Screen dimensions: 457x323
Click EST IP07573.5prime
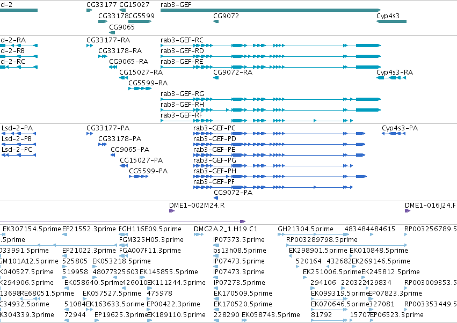pyautogui.click(x=239, y=240)
